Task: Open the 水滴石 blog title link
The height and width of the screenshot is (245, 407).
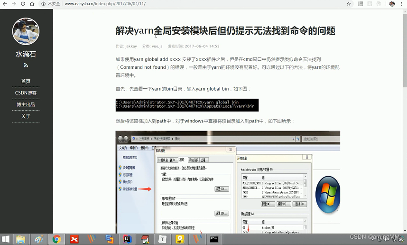Action: [26, 54]
